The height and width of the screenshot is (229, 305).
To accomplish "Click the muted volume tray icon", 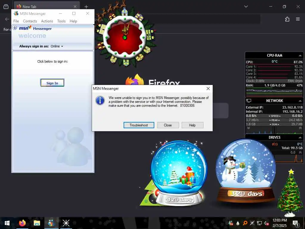I will (x=266, y=223).
